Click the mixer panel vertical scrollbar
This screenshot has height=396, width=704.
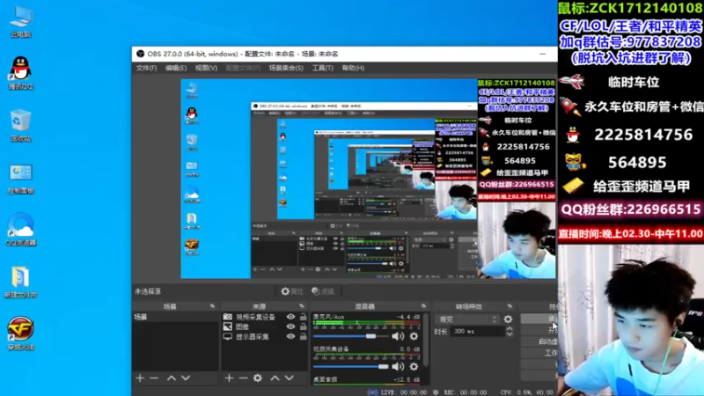pyautogui.click(x=426, y=339)
